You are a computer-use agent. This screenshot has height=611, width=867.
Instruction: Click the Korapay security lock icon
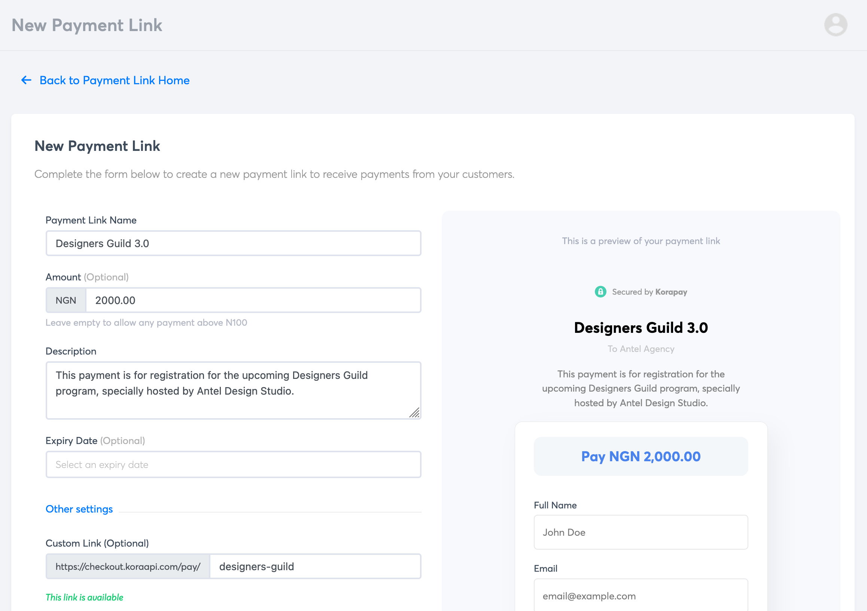(600, 292)
